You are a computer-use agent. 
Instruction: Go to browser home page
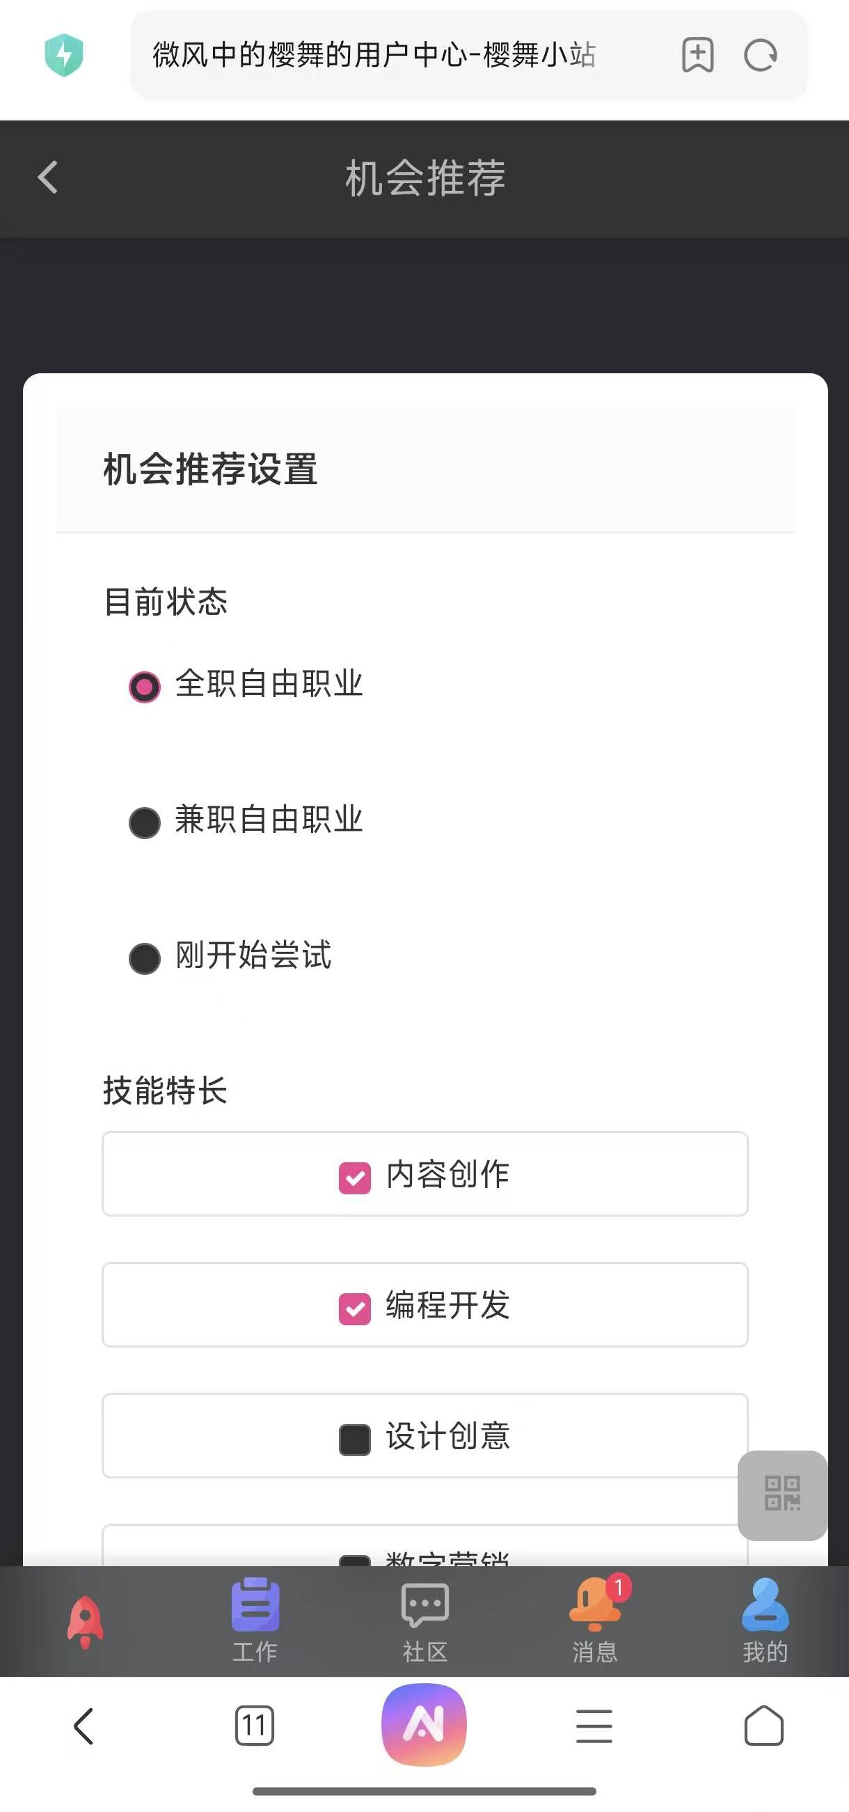[x=763, y=1726]
